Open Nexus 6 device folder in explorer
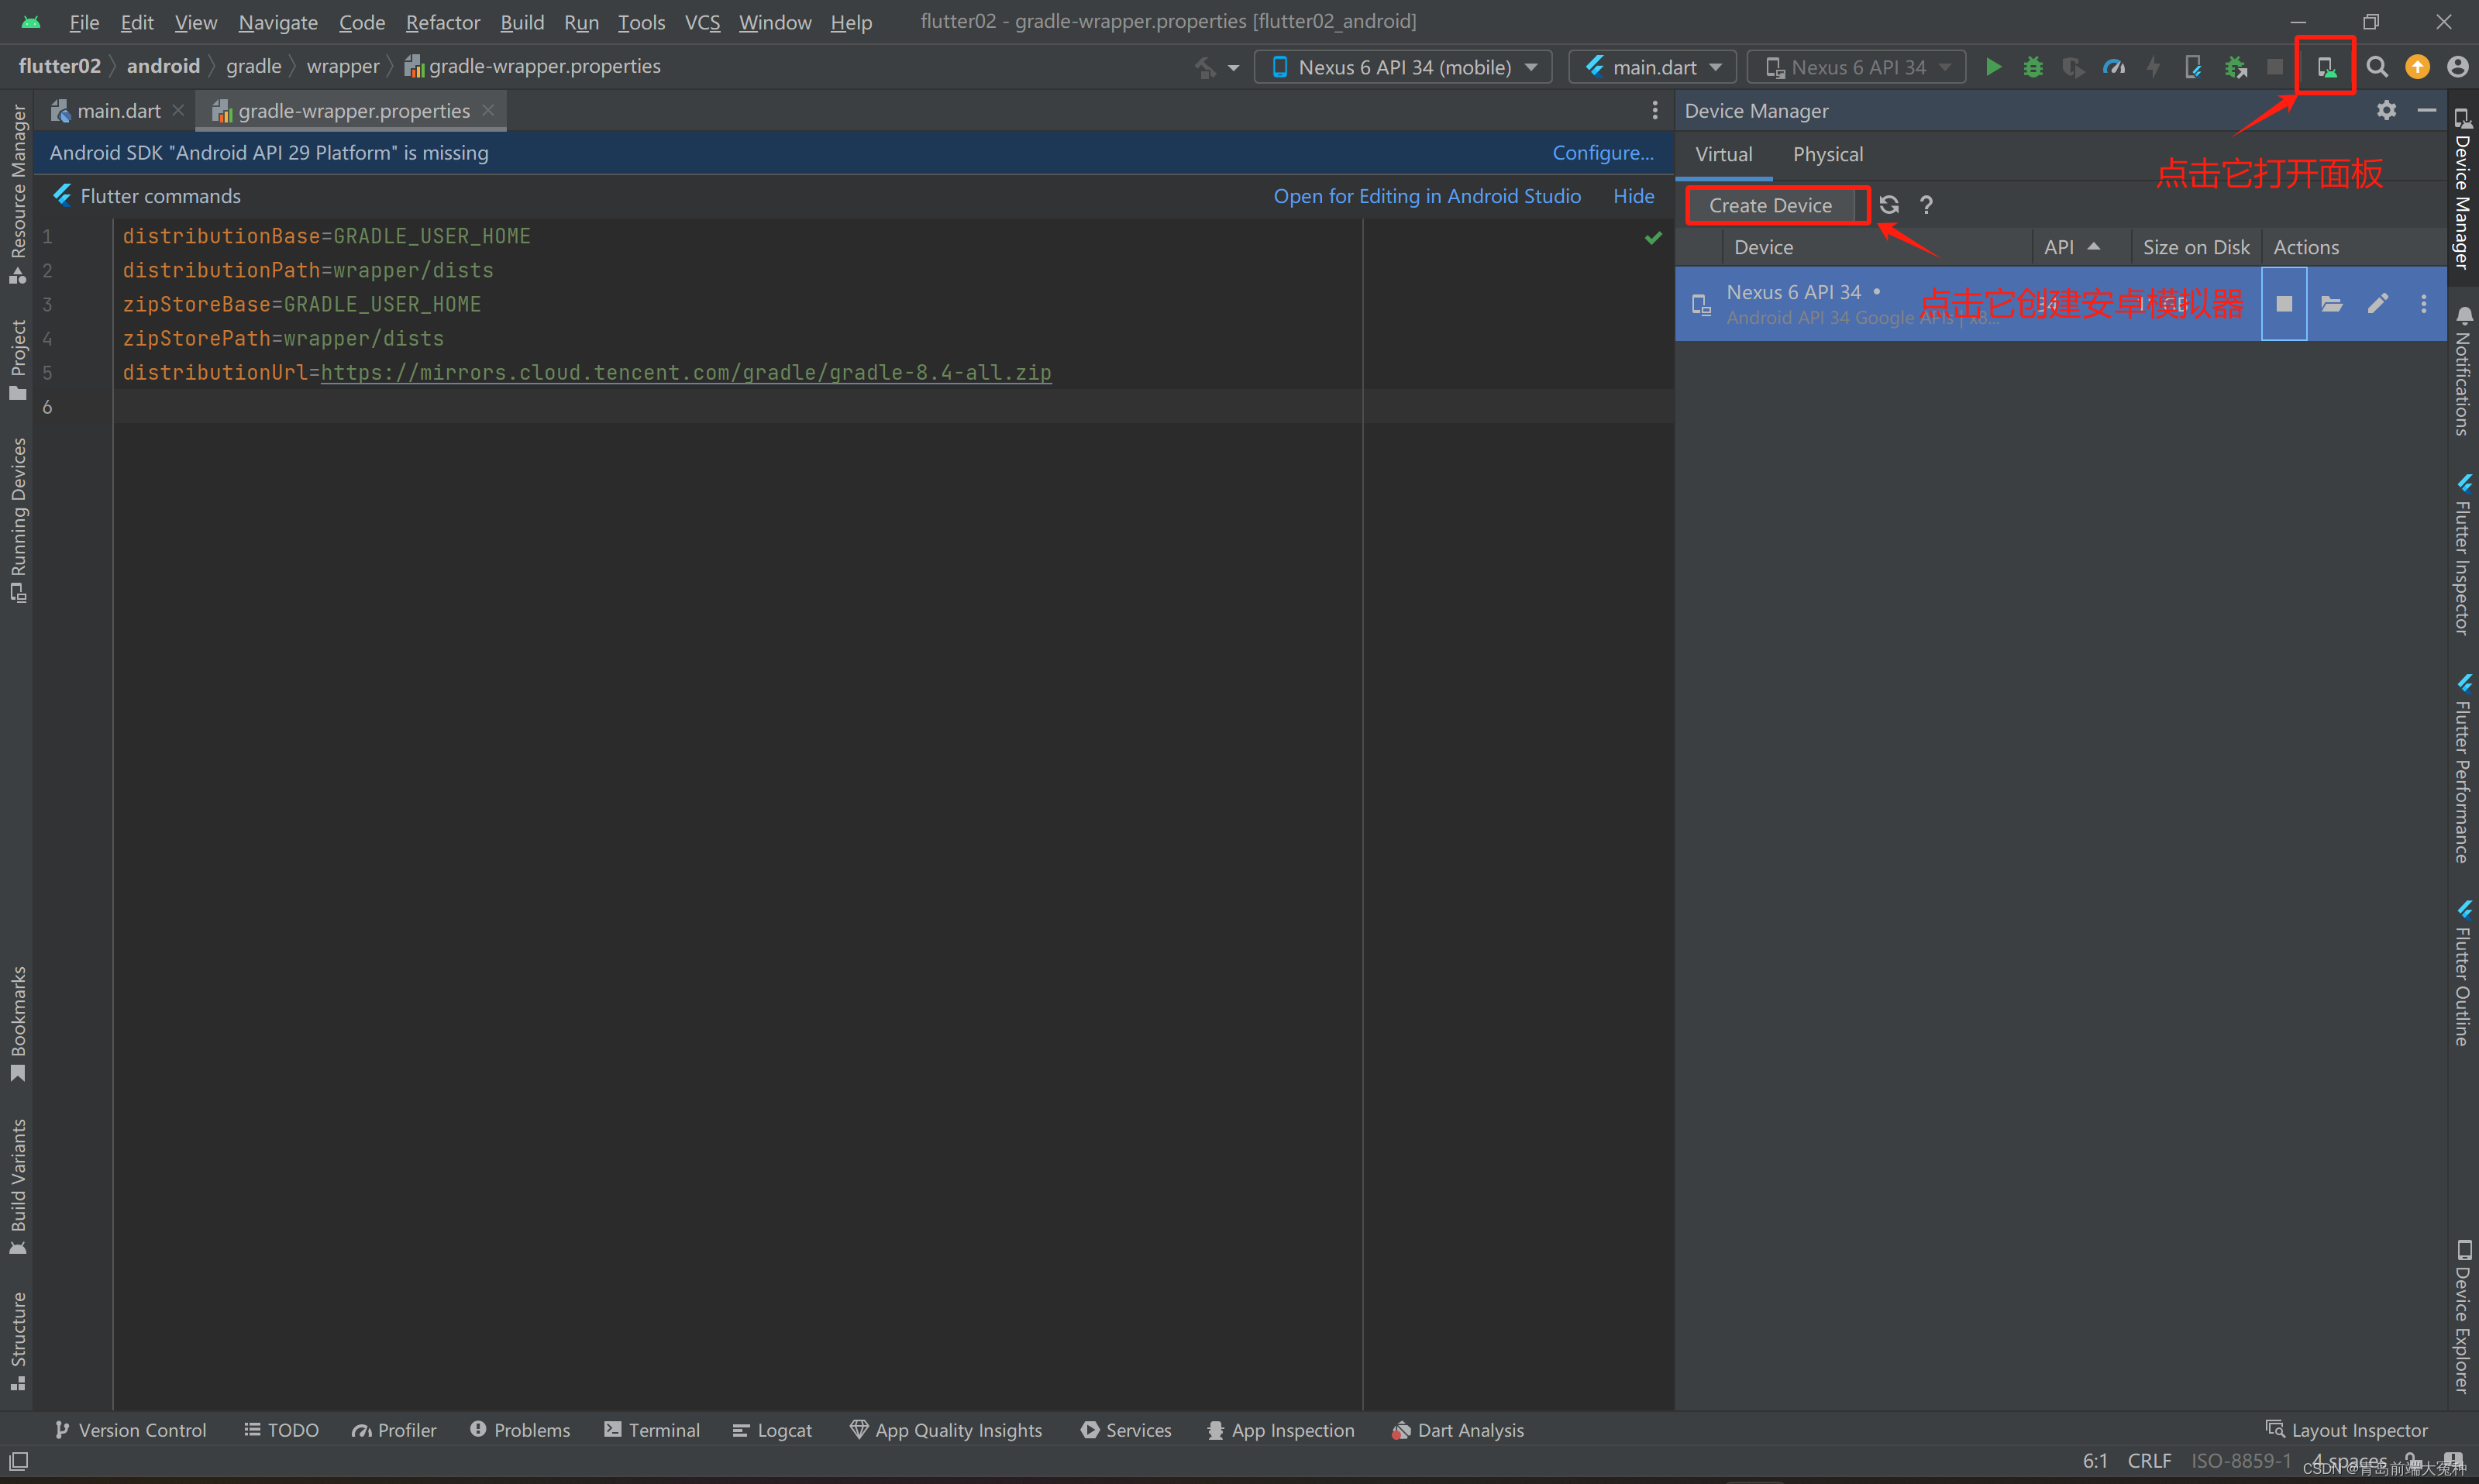2479x1484 pixels. click(x=2331, y=304)
